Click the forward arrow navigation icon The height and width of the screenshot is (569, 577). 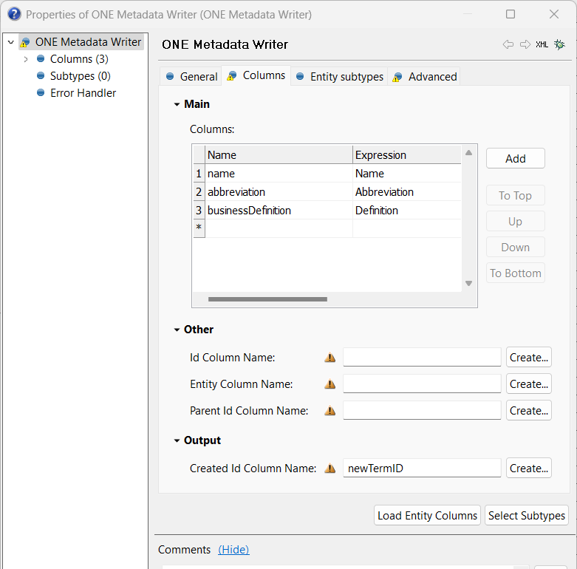click(525, 44)
